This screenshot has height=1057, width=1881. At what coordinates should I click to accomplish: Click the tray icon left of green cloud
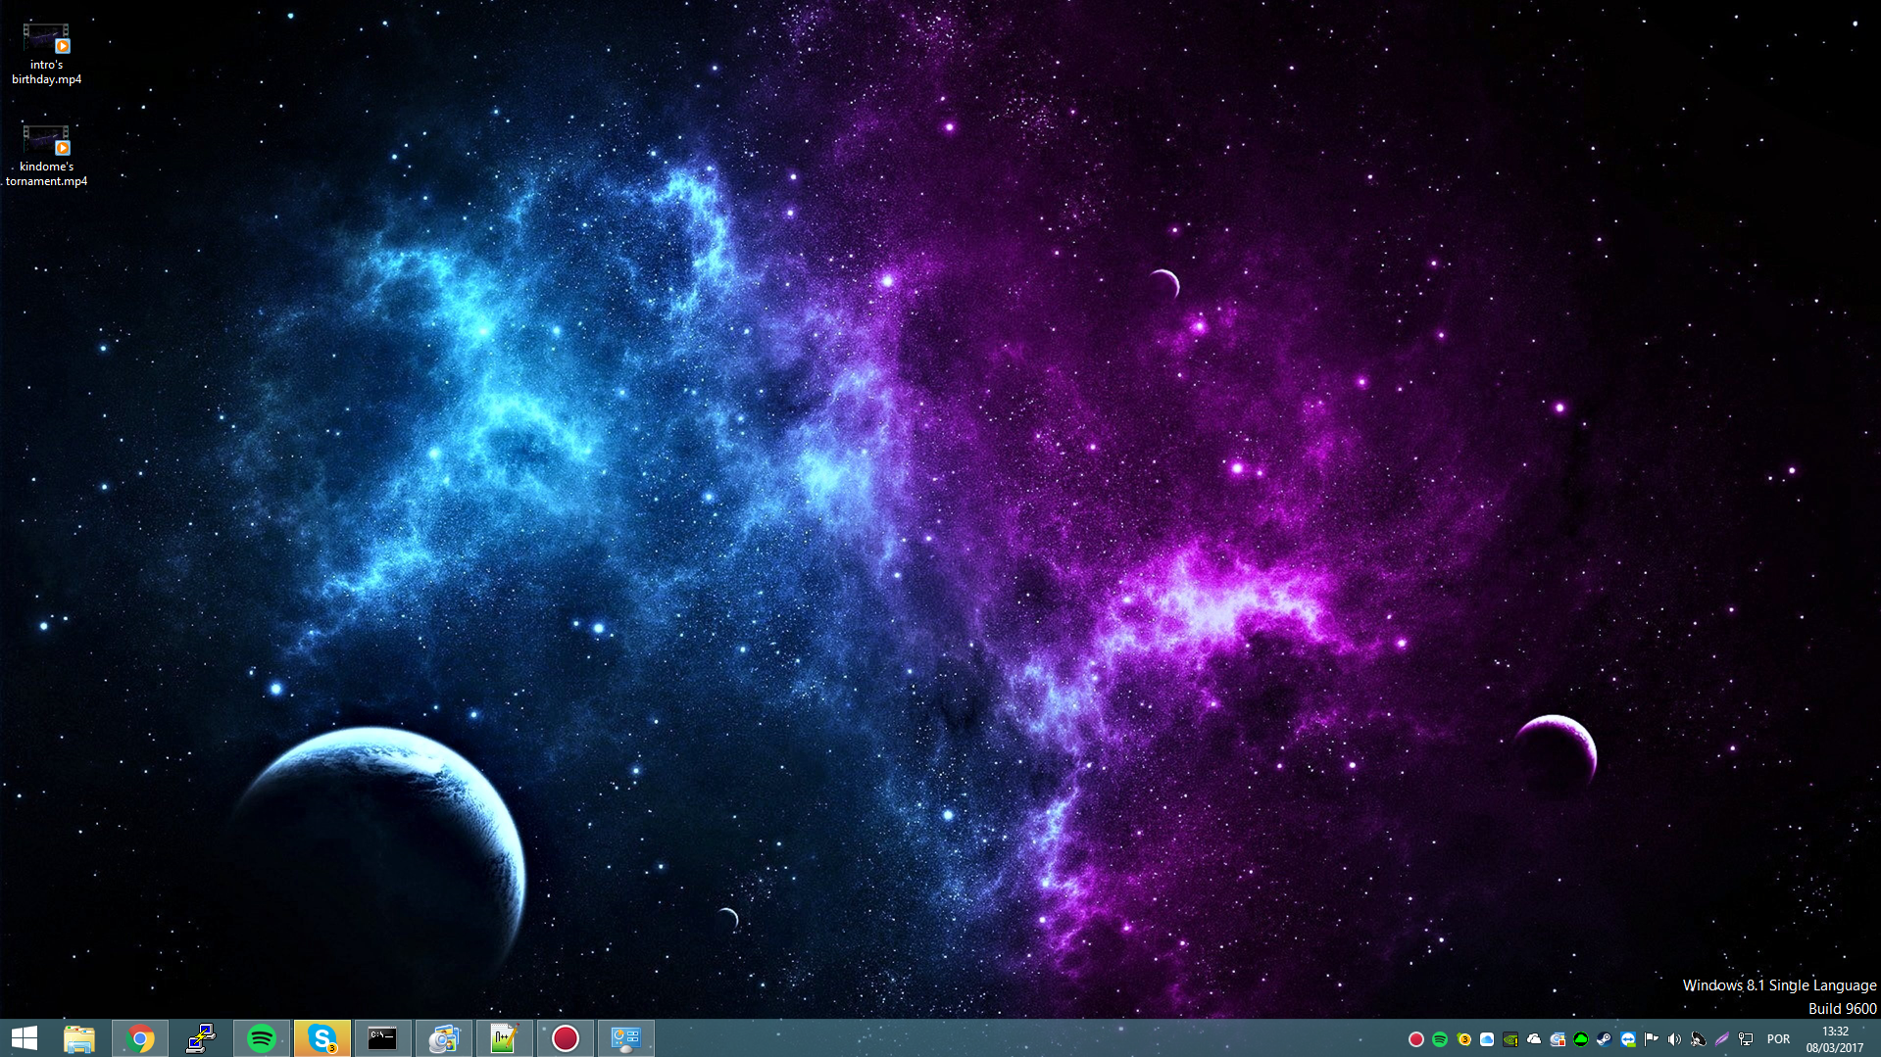click(1558, 1039)
